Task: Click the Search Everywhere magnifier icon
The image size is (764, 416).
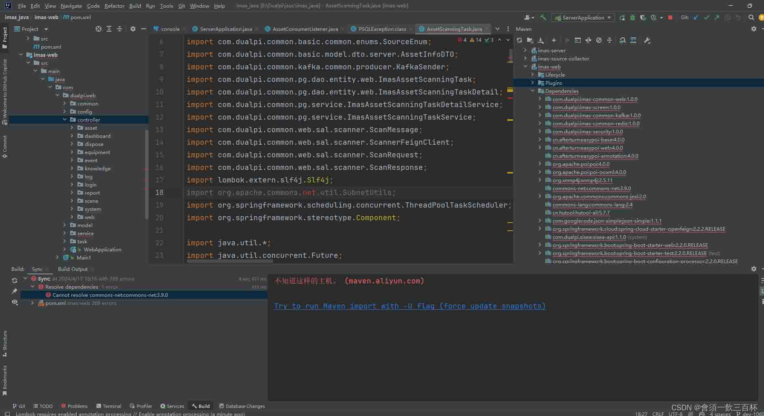Action: (x=751, y=17)
